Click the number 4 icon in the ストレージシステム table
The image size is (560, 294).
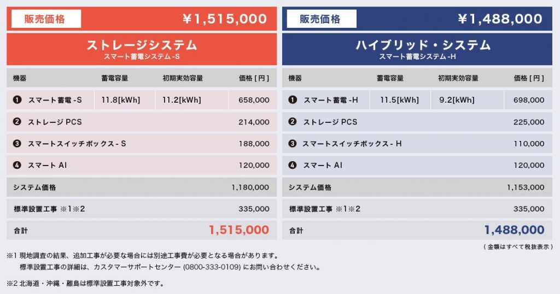[17, 165]
